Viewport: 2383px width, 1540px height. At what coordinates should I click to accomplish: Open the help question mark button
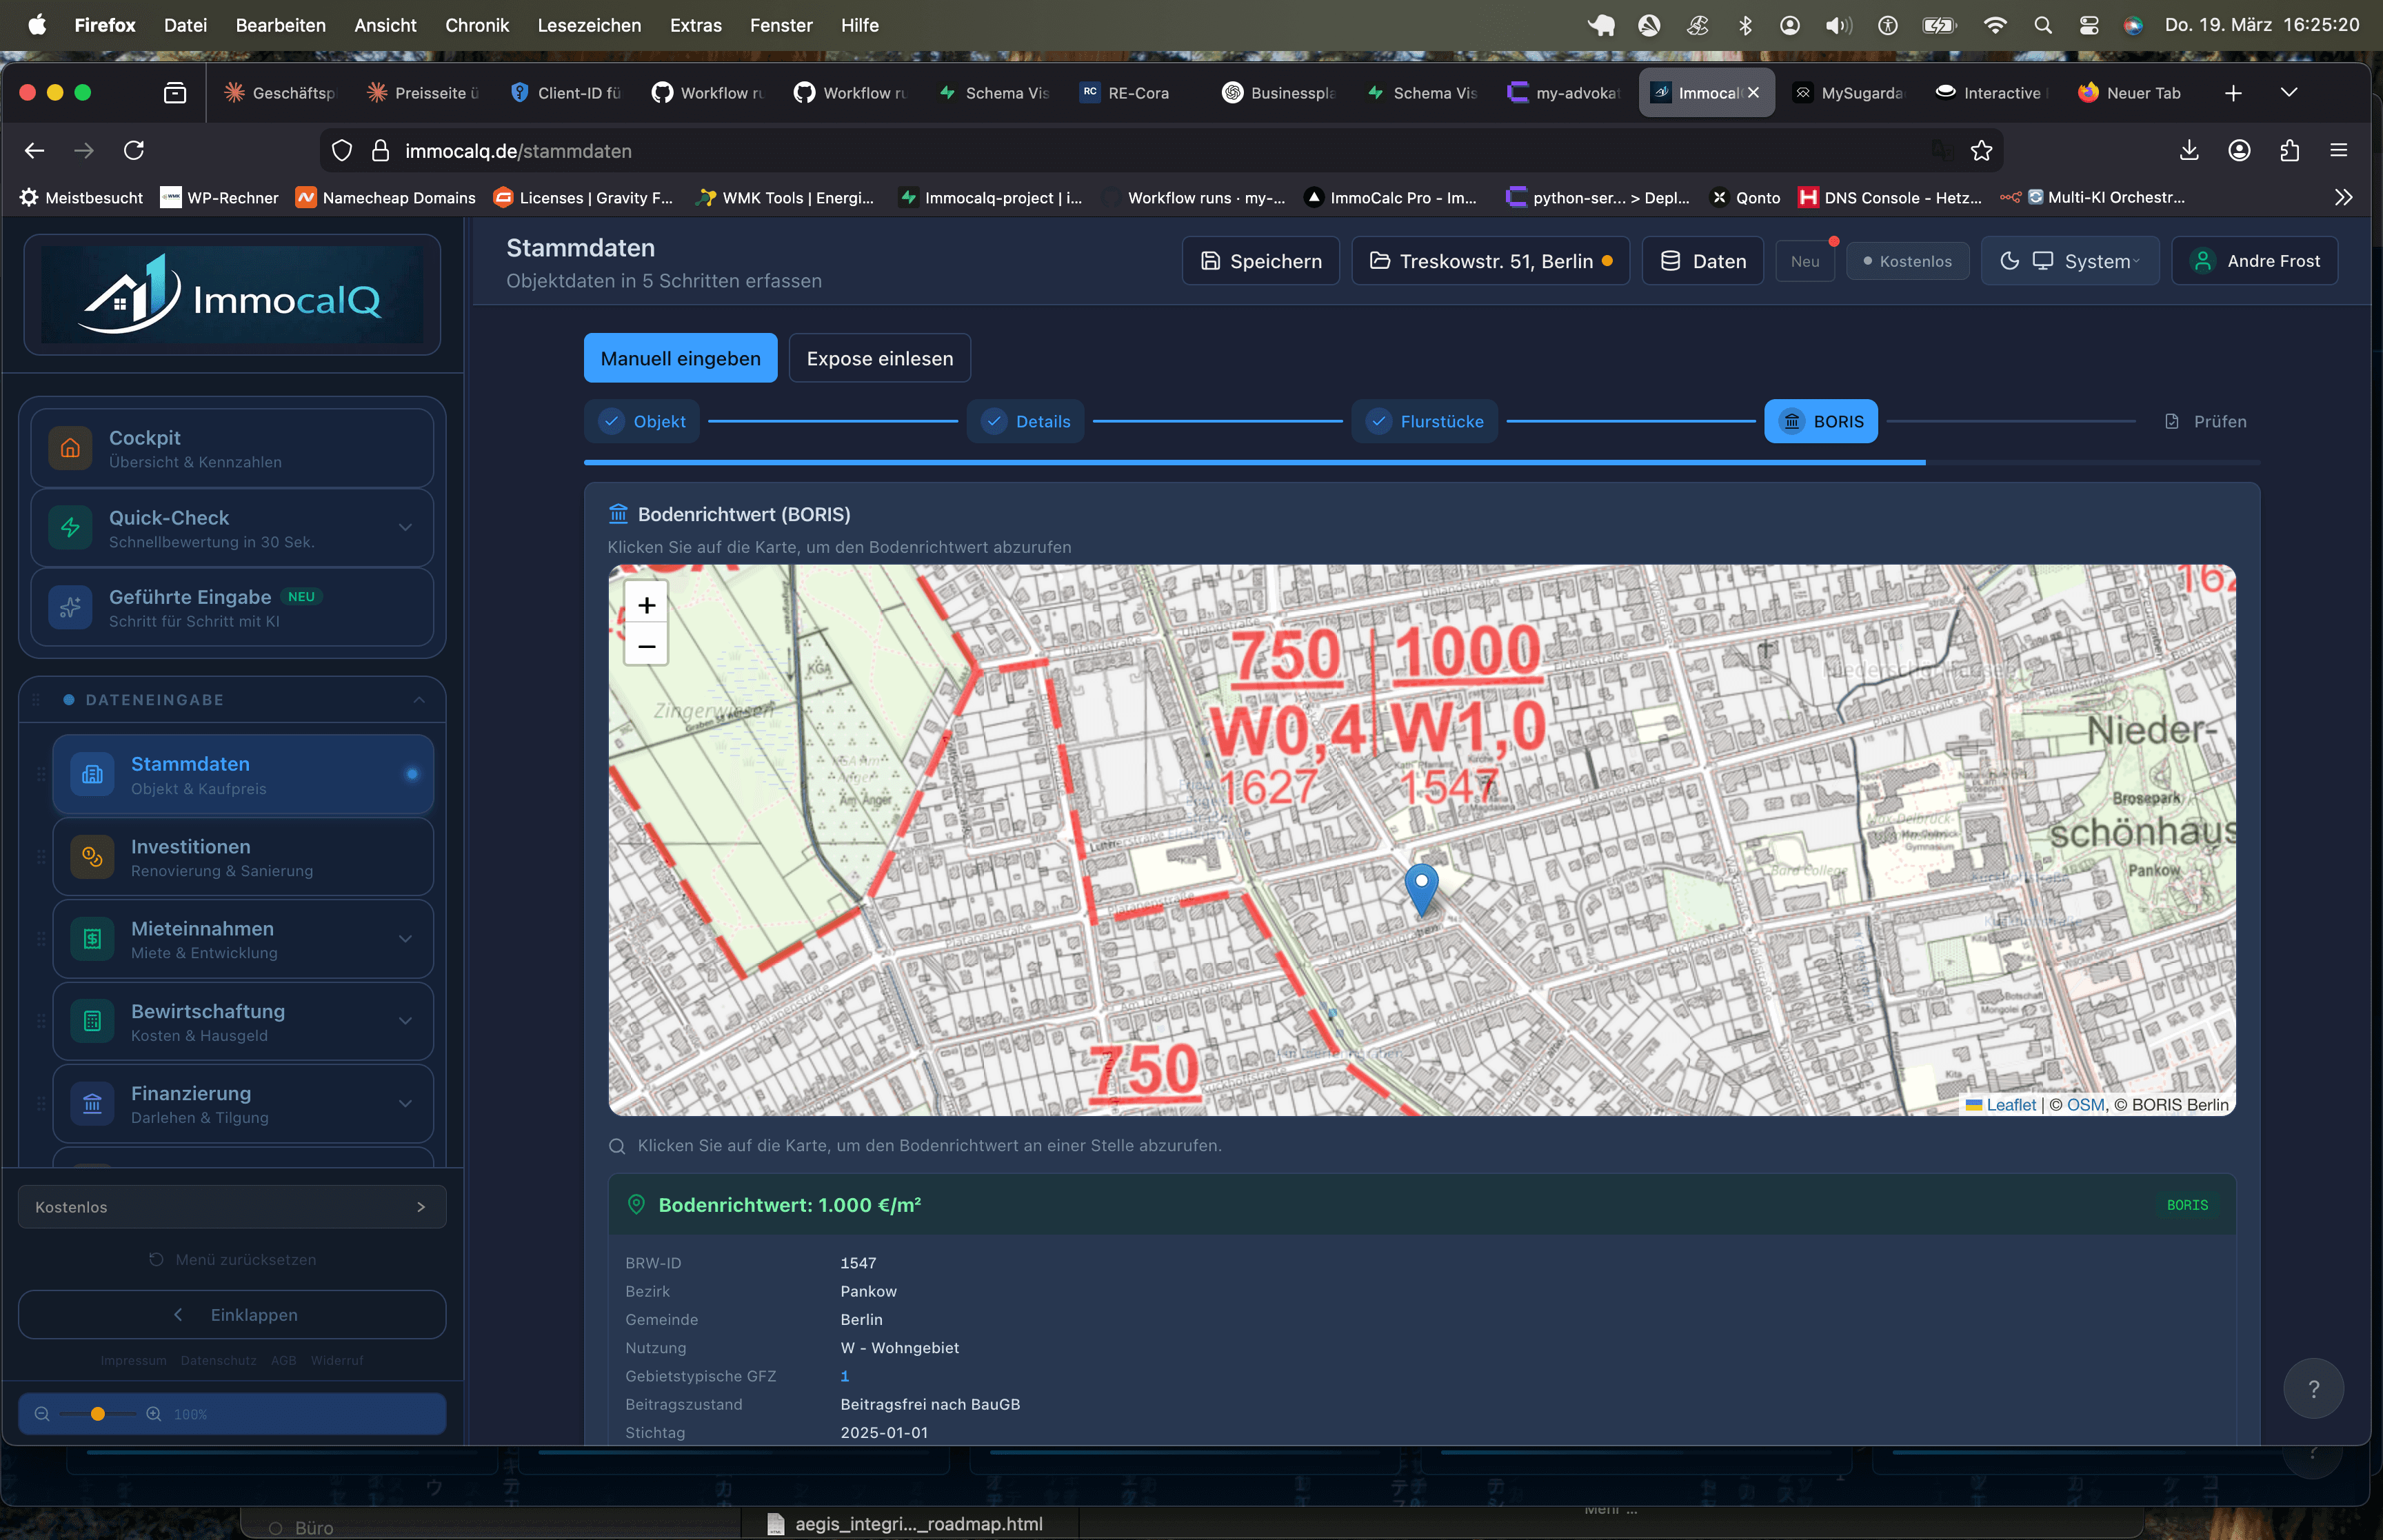(2313, 1388)
